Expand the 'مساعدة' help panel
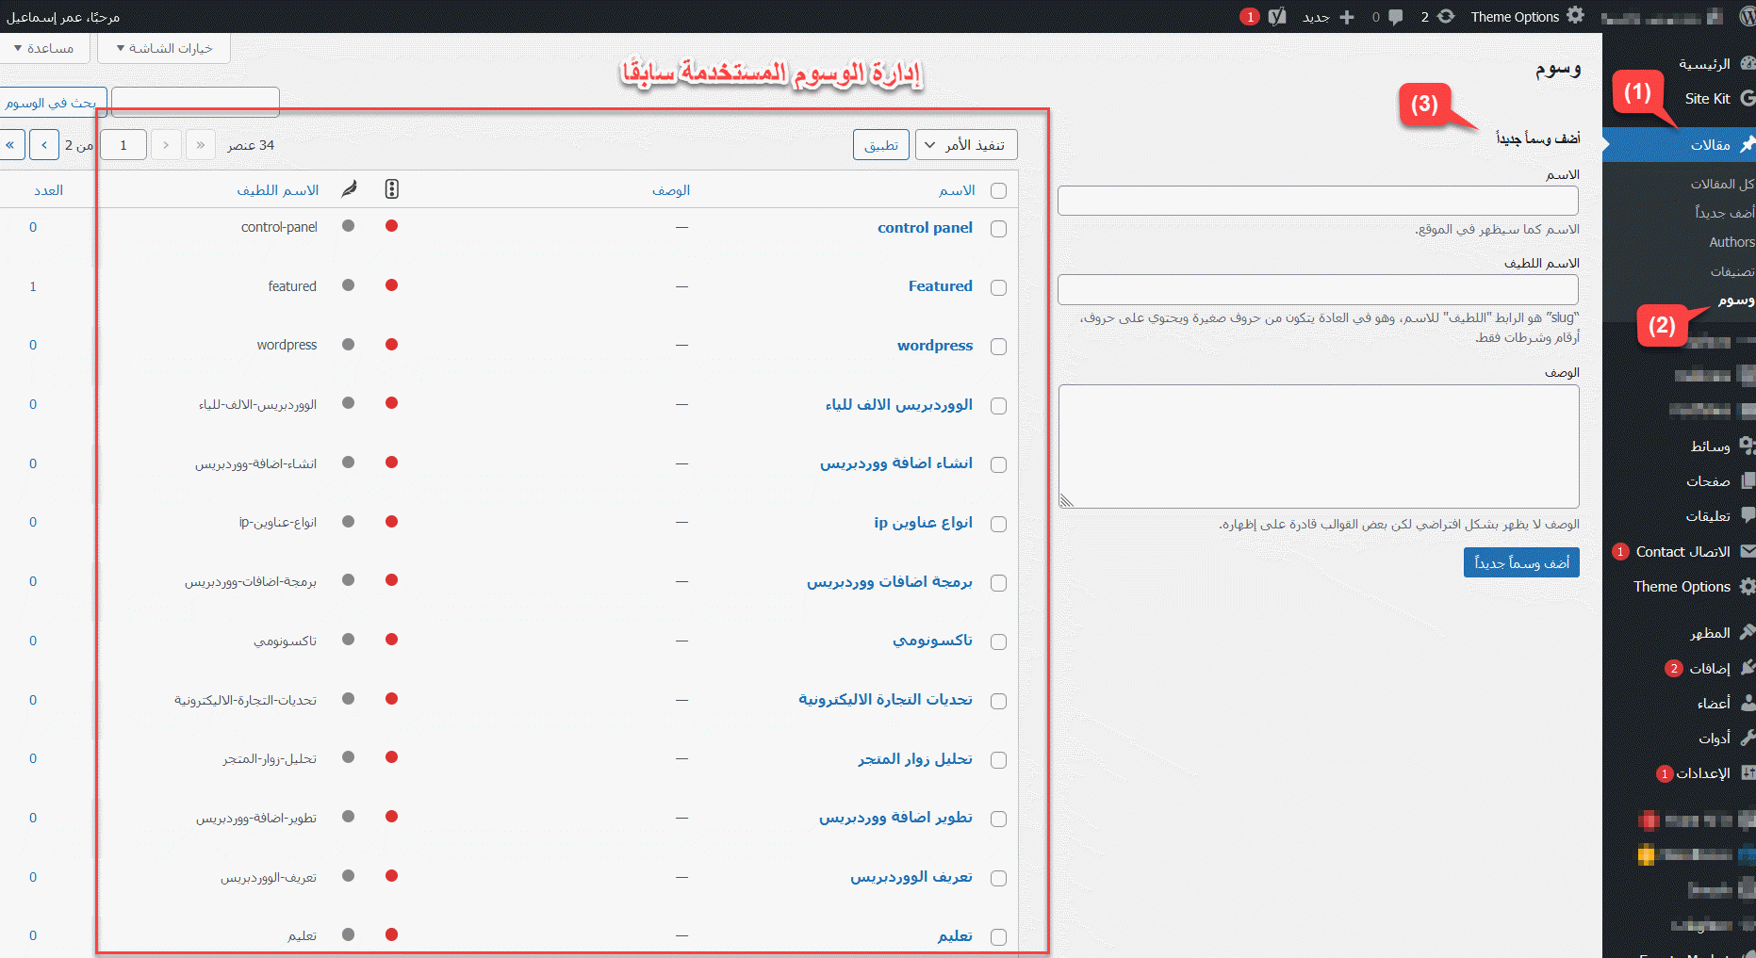This screenshot has height=958, width=1756. [x=44, y=48]
